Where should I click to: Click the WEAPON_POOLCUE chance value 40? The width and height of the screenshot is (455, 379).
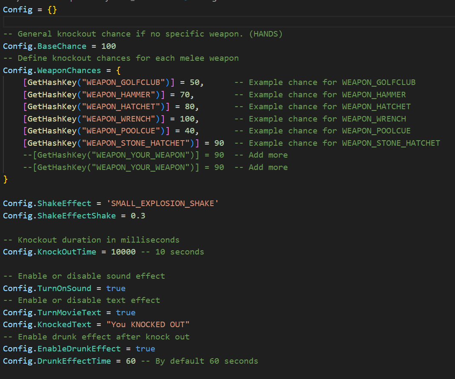[189, 131]
